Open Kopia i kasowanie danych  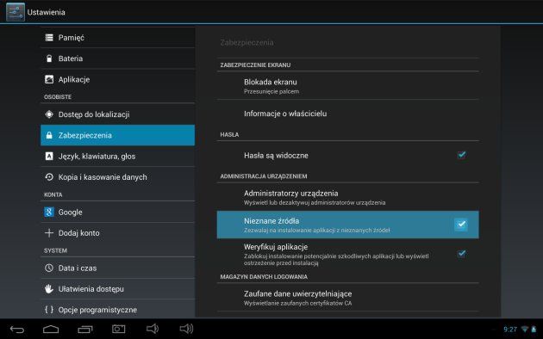point(117,177)
